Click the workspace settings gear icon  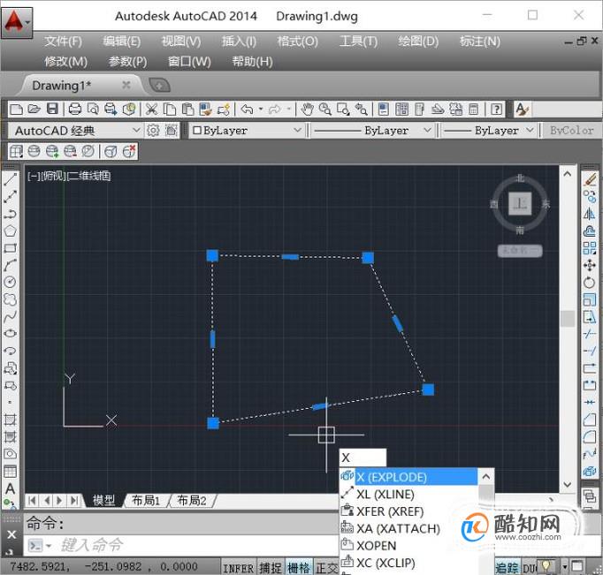click(153, 131)
